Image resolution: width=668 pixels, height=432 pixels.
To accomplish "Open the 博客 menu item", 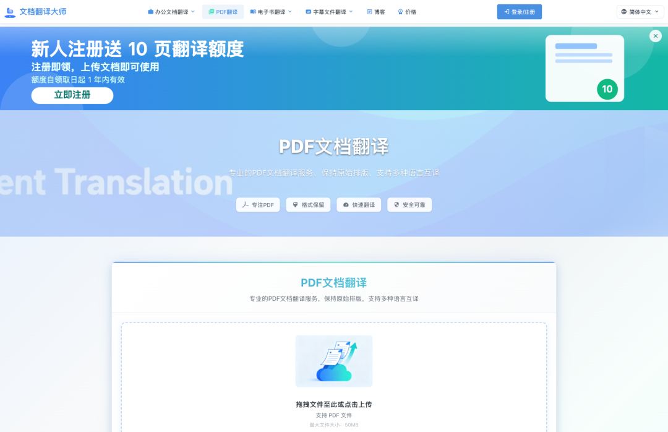I will (x=375, y=11).
